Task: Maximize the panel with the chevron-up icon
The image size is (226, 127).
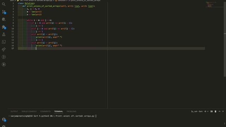Action: 220,111
